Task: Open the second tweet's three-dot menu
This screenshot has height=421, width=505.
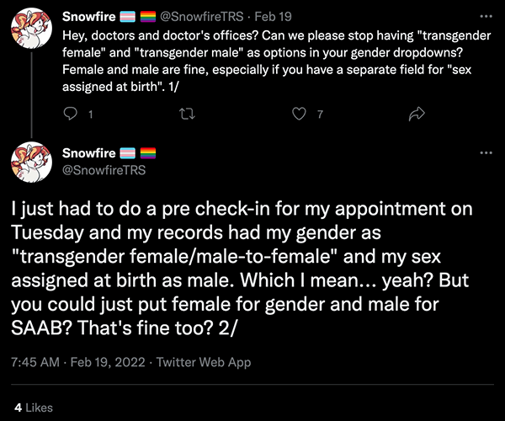Action: coord(486,152)
